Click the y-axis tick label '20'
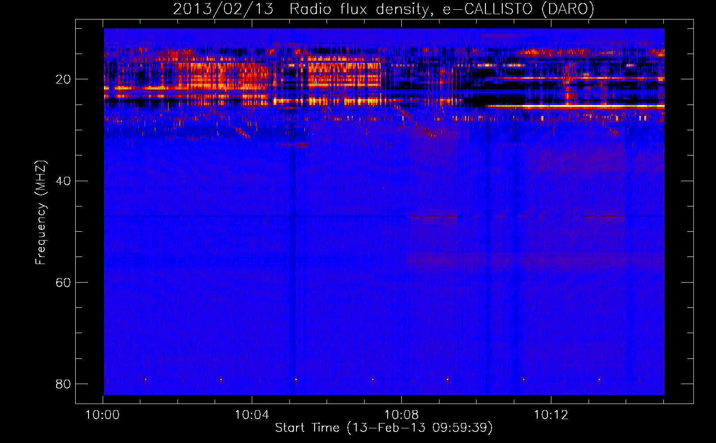Image resolution: width=716 pixels, height=443 pixels. [63, 79]
